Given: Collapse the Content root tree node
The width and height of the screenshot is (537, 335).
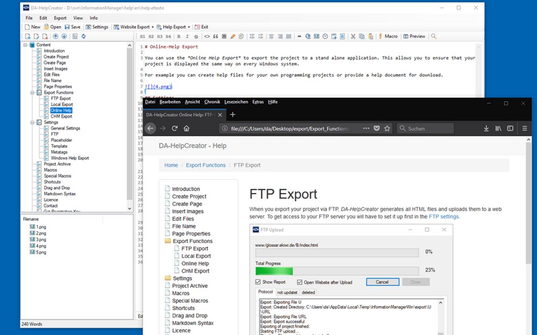Looking at the screenshot, I should [x=25, y=45].
